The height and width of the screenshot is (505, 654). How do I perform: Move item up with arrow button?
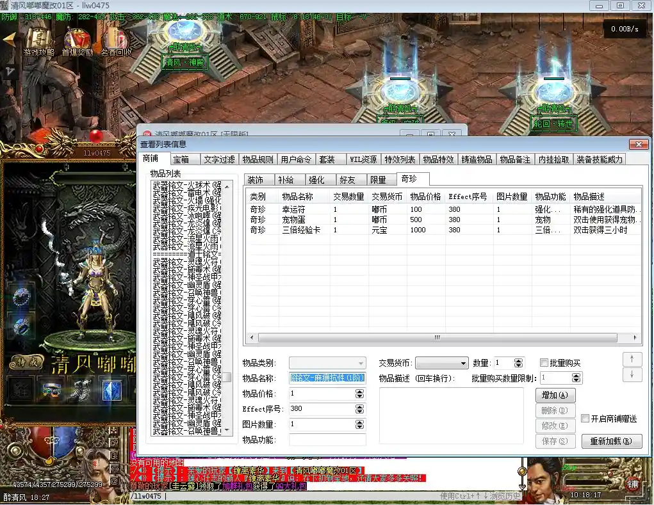point(632,359)
